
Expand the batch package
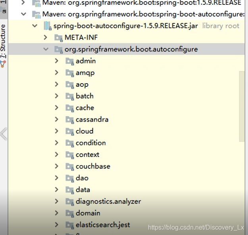click(57, 96)
